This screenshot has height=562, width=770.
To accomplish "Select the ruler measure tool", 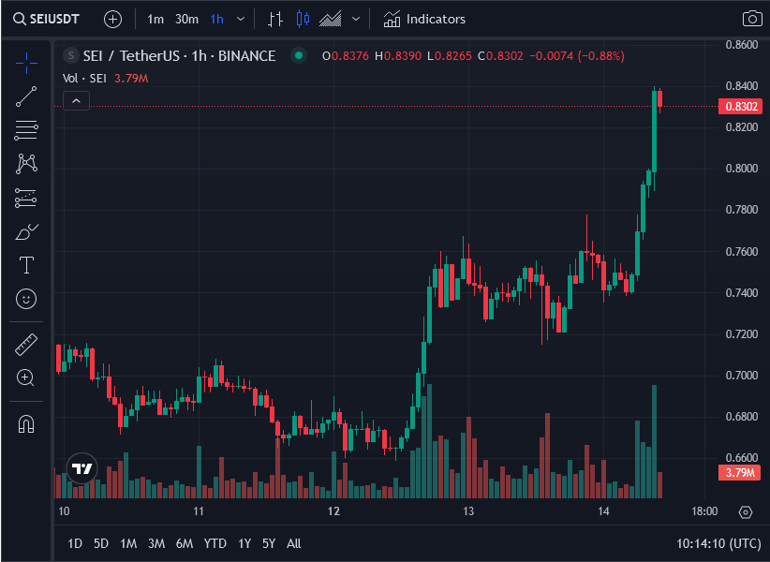I will pyautogui.click(x=26, y=345).
